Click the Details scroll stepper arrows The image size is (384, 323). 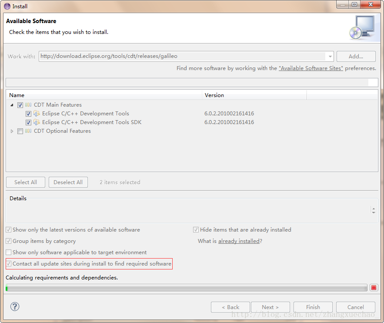(x=374, y=211)
